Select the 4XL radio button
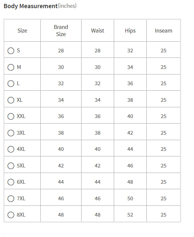Screen dimensions: 194x237 point(11,149)
